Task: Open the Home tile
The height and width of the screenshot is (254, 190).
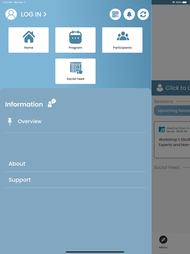Action: tap(29, 40)
